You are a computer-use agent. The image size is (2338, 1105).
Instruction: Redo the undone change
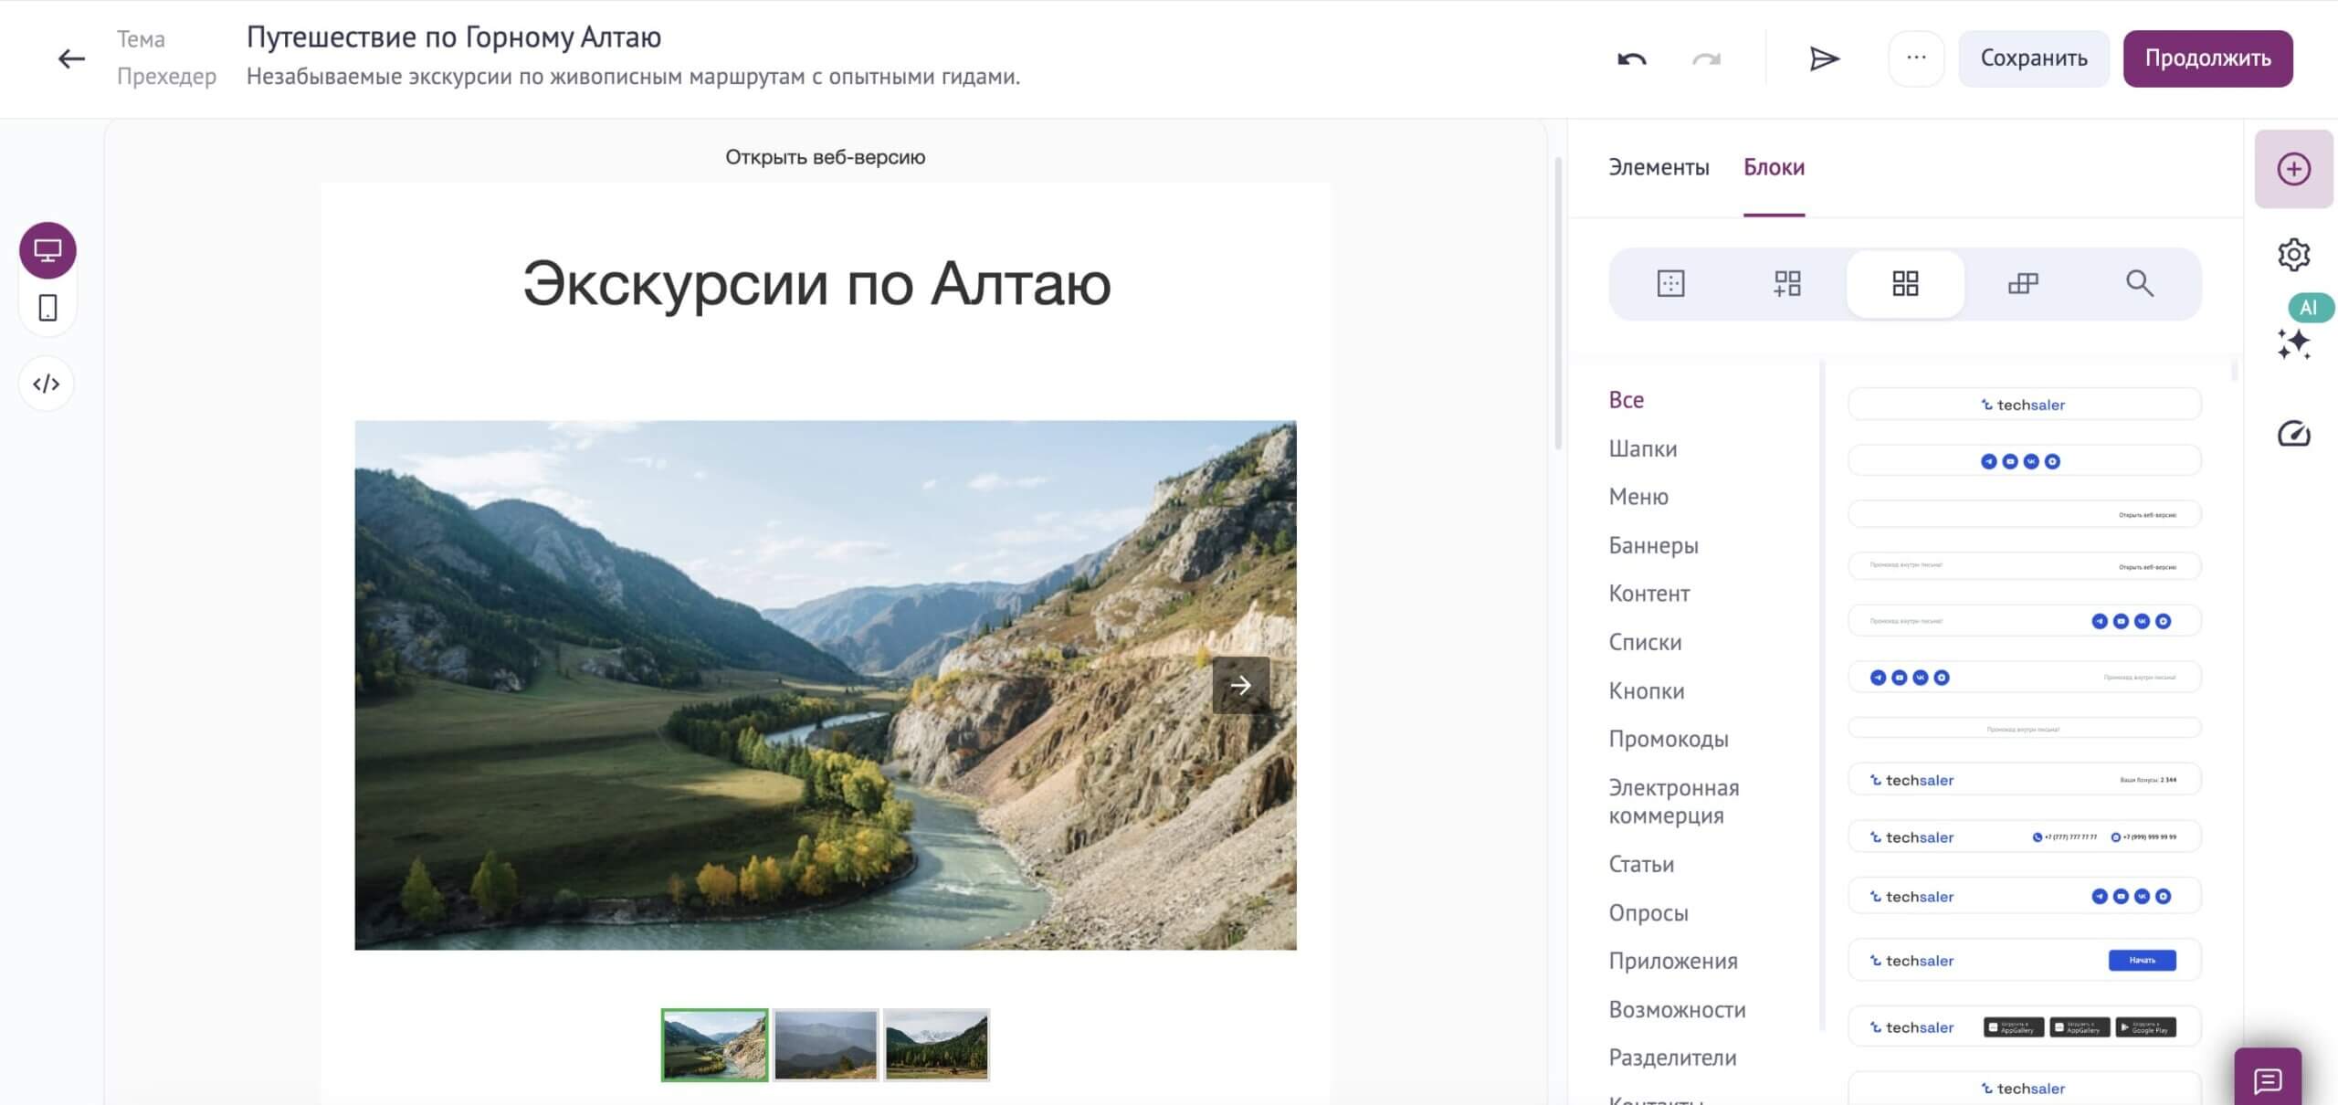[1706, 59]
